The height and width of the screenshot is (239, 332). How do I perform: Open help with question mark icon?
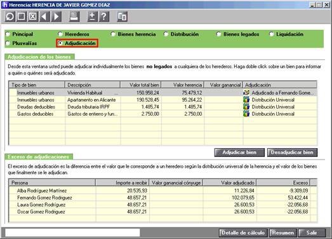point(104,17)
